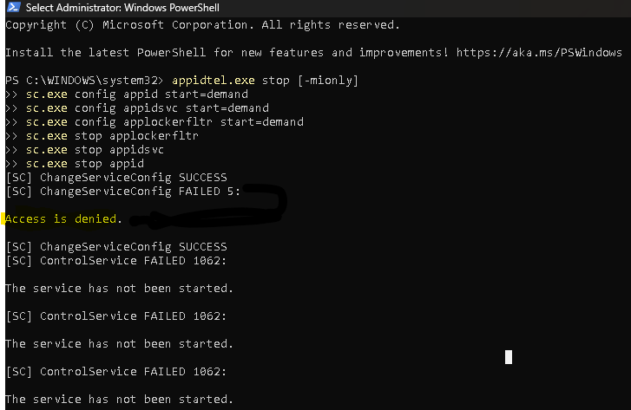Image resolution: width=631 pixels, height=410 pixels.
Task: Click the '[-mionly]' argument text
Action: [x=328, y=81]
